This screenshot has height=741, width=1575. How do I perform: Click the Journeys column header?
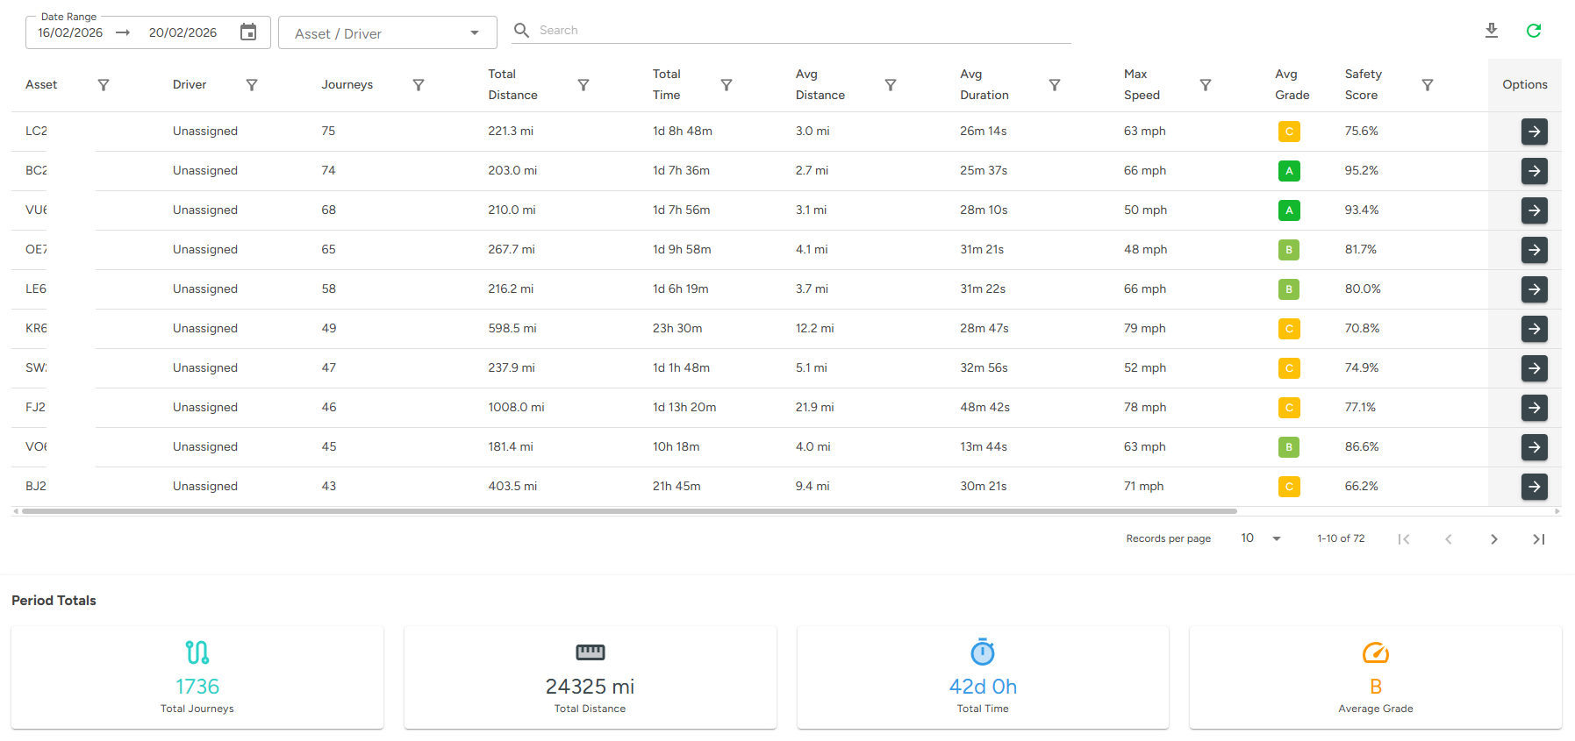click(347, 85)
